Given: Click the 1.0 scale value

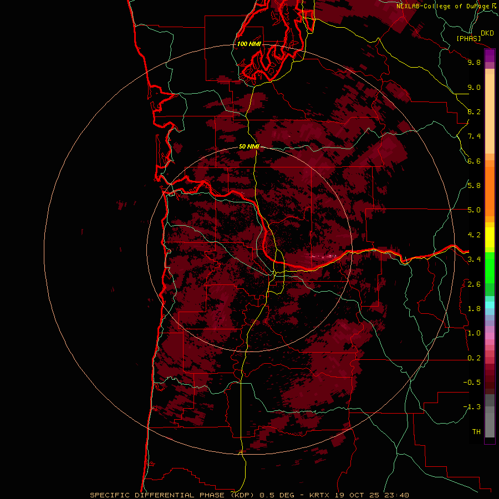Looking at the screenshot, I should pos(474,333).
